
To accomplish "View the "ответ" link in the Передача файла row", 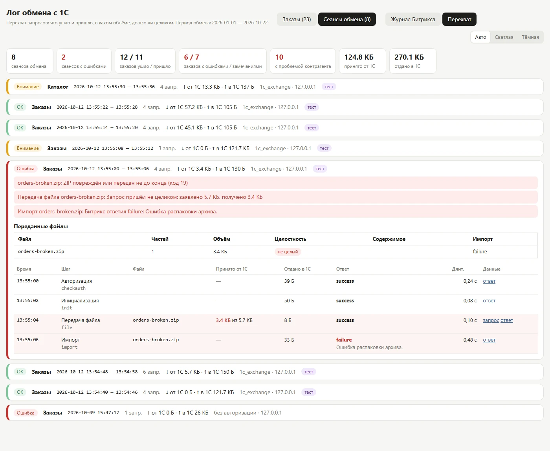I will click(x=507, y=320).
